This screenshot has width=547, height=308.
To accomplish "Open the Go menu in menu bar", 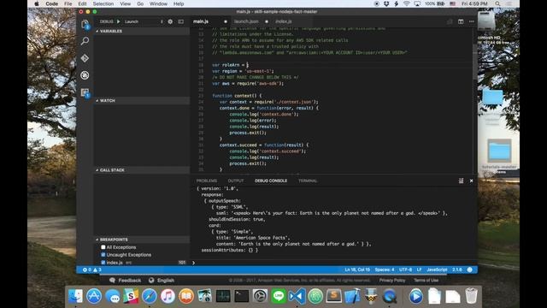I will pyautogui.click(x=140, y=3).
